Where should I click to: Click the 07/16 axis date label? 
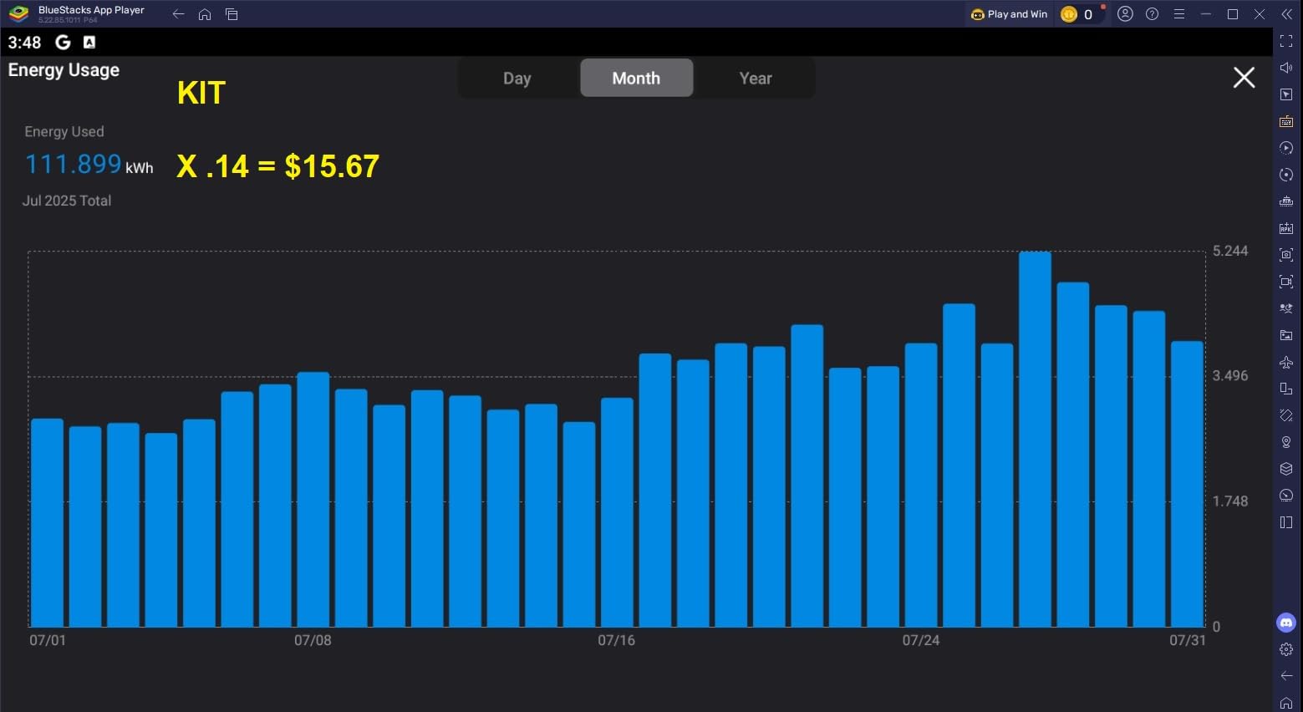616,640
